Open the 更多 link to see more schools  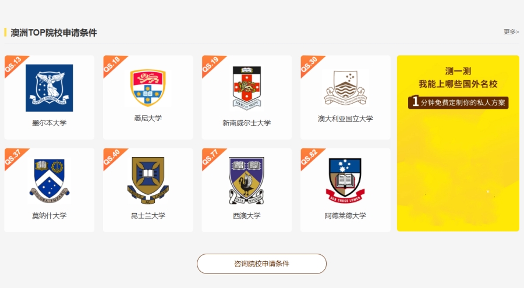pyautogui.click(x=511, y=32)
